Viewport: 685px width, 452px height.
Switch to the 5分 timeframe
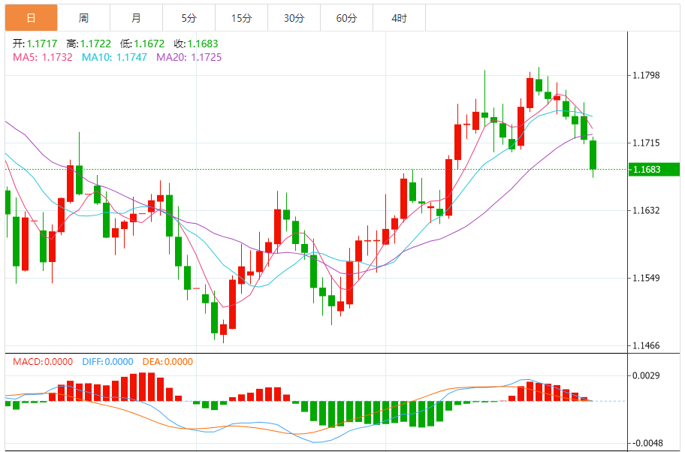pos(189,18)
